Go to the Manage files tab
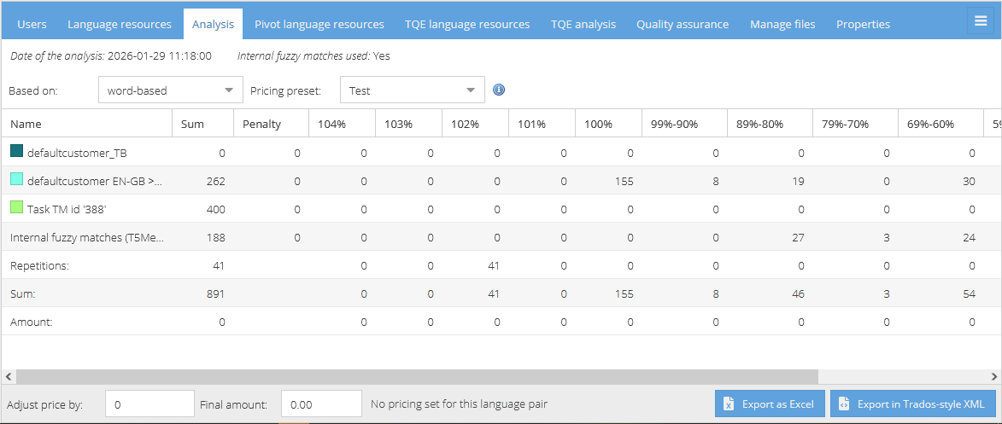The image size is (1002, 424). coord(782,24)
